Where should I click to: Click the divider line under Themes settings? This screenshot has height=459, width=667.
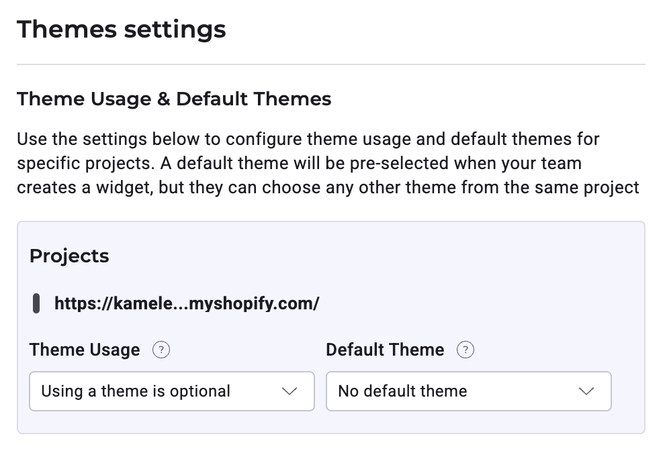pos(330,64)
